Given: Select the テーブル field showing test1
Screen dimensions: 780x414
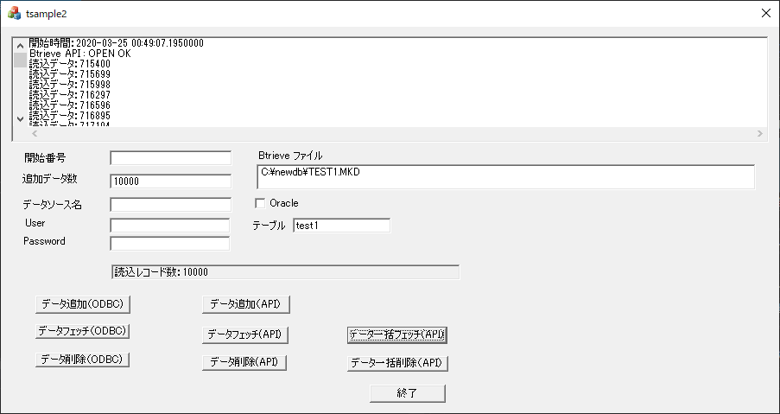Looking at the screenshot, I should click(x=341, y=226).
